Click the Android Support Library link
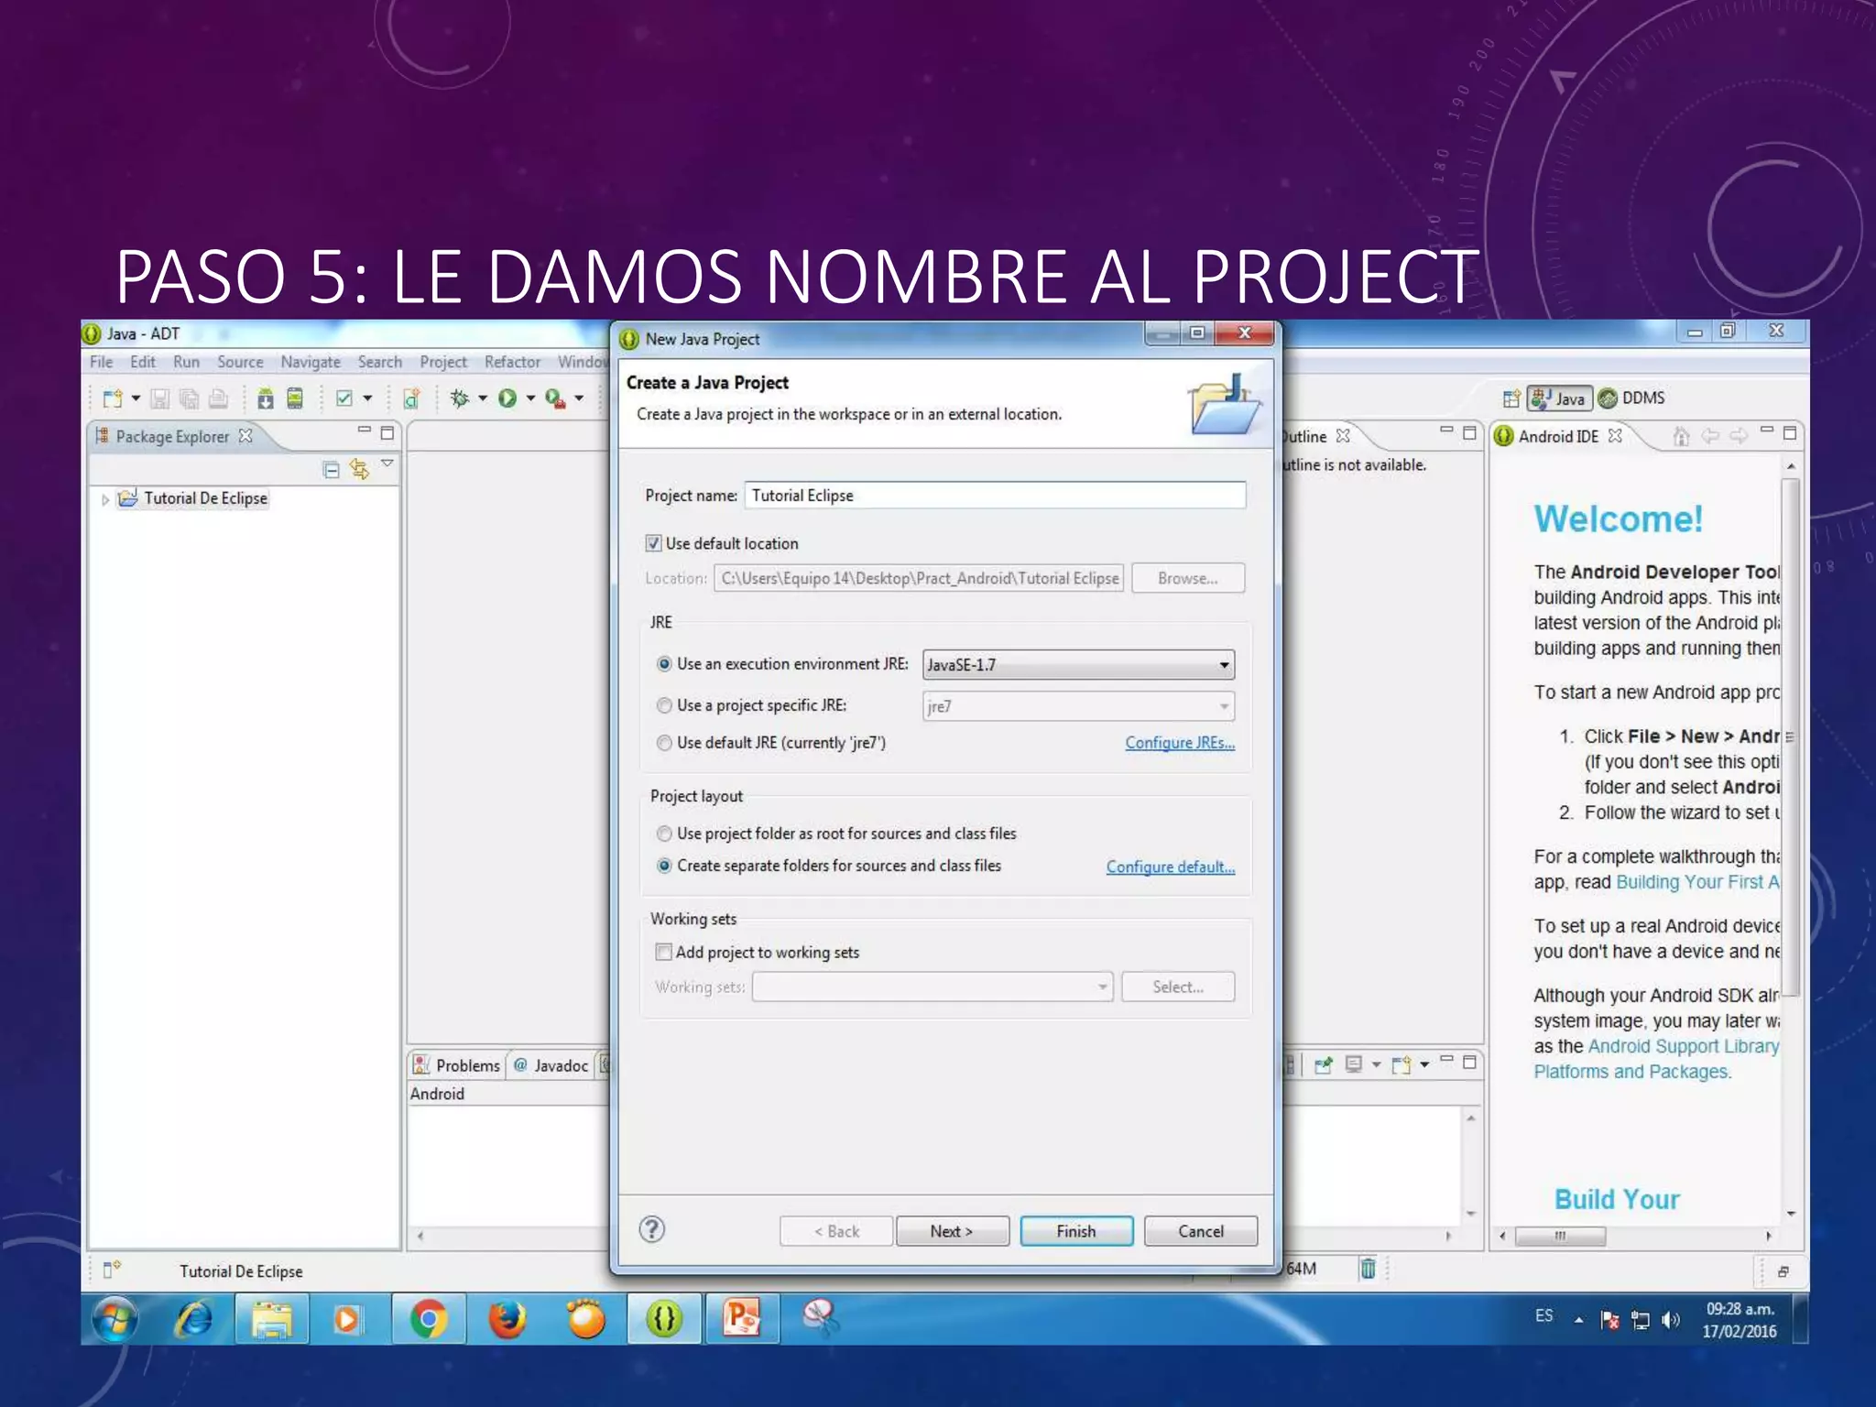 (1684, 1046)
